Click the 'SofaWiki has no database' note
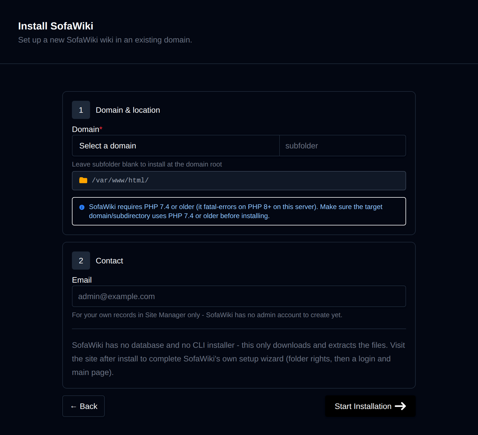The image size is (478, 435). [238, 359]
